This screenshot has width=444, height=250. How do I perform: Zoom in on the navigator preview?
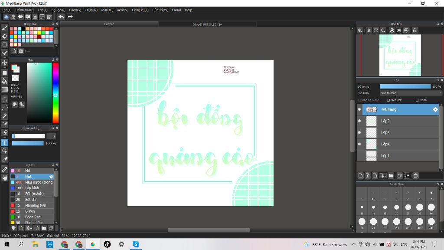pyautogui.click(x=369, y=30)
